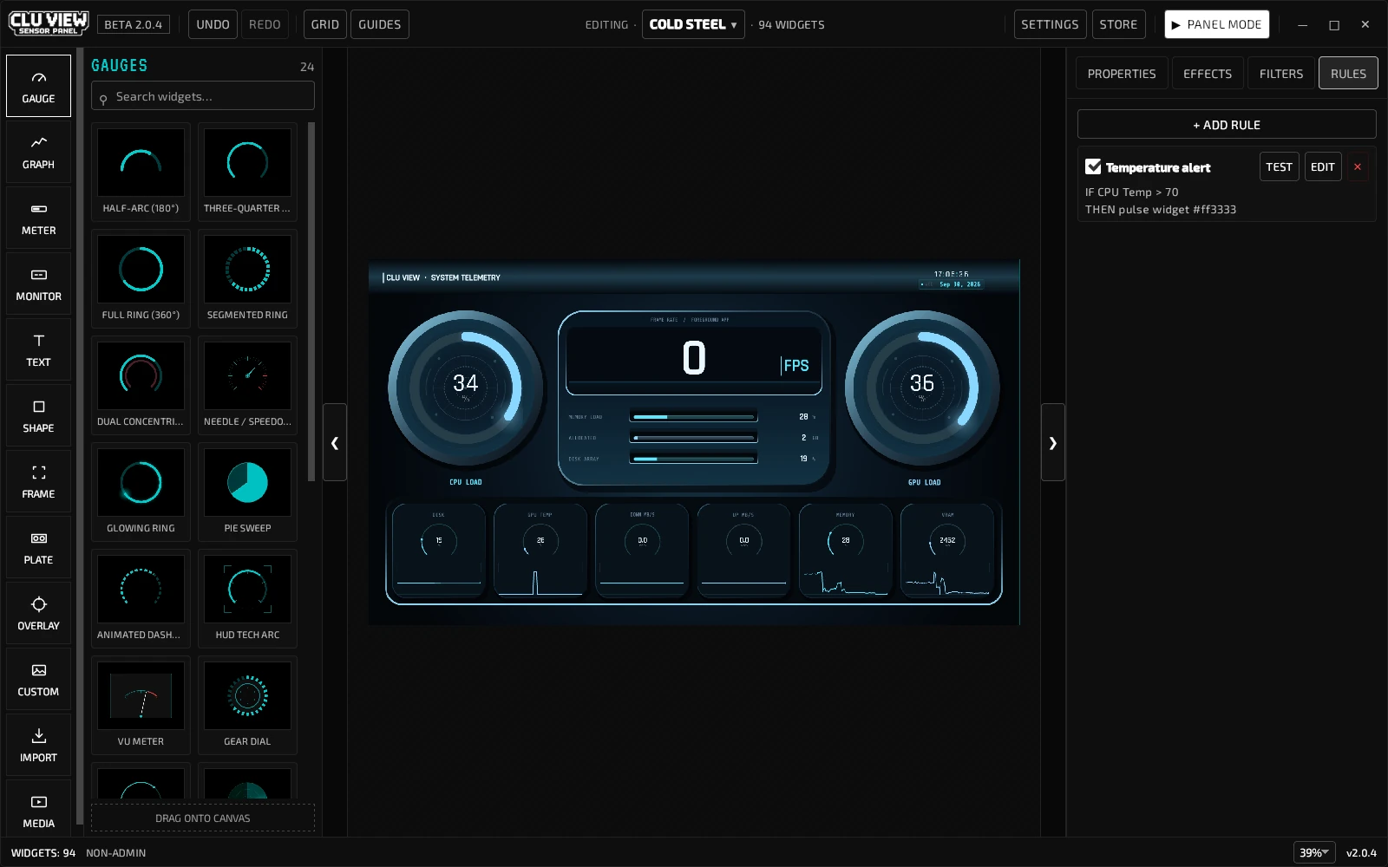Open the Settings
The image size is (1388, 867).
click(1050, 24)
